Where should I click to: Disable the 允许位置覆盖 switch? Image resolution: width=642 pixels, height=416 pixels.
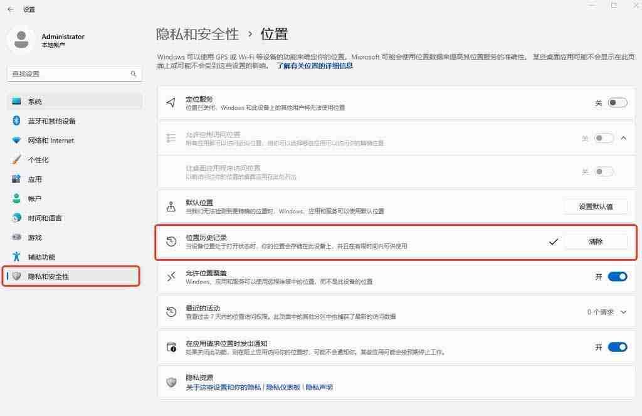pyautogui.click(x=618, y=276)
